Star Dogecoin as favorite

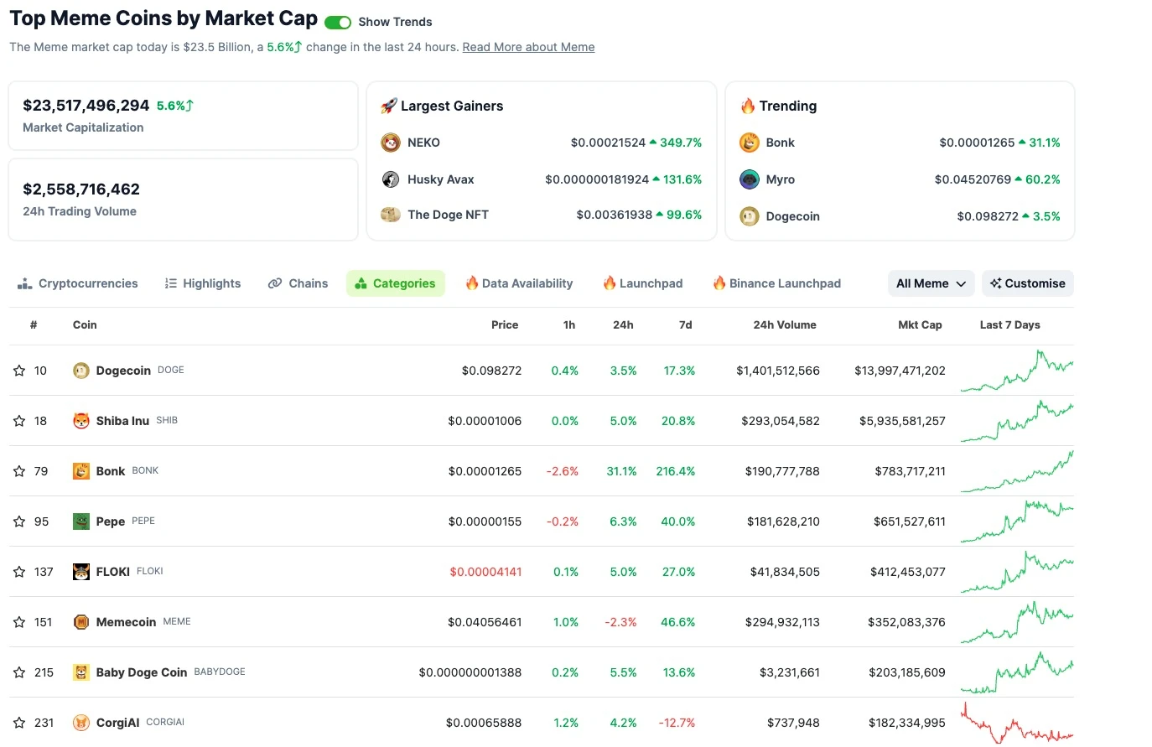(x=19, y=371)
